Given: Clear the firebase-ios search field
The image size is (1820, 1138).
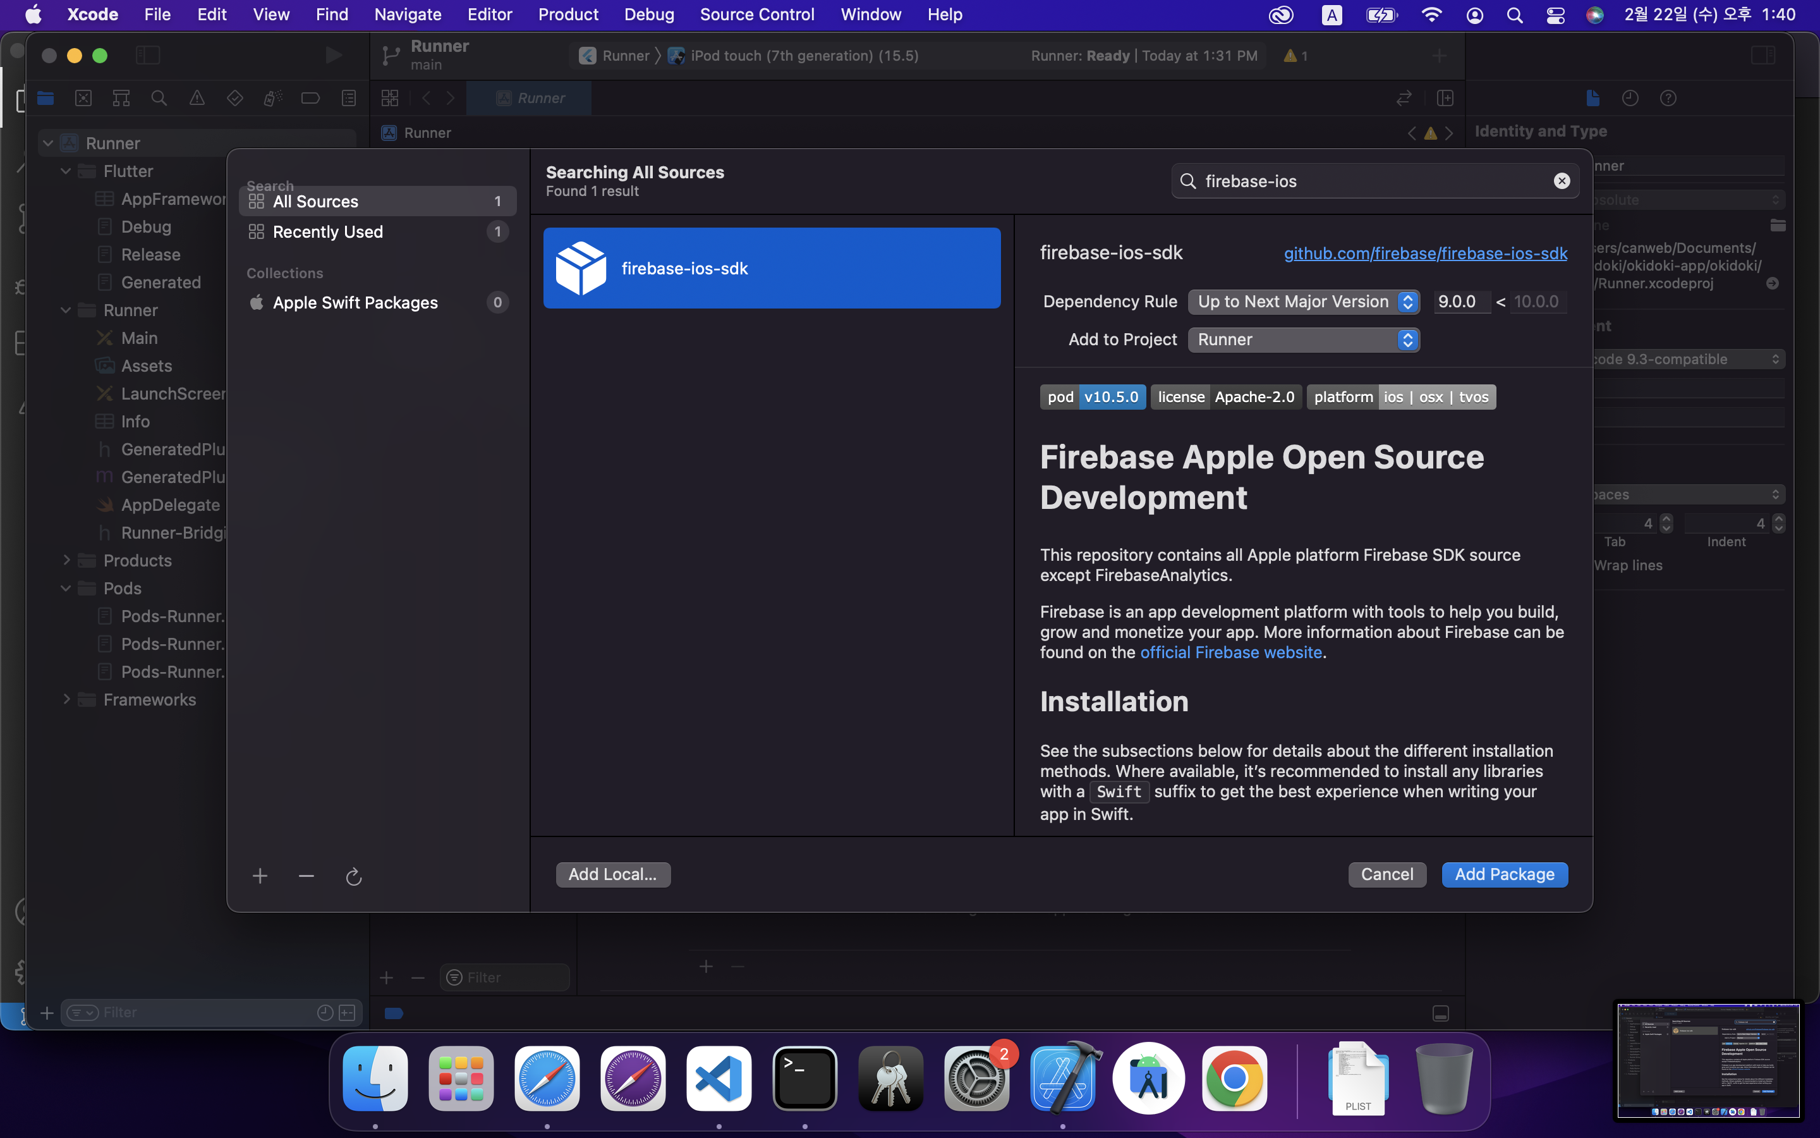Looking at the screenshot, I should pyautogui.click(x=1562, y=181).
